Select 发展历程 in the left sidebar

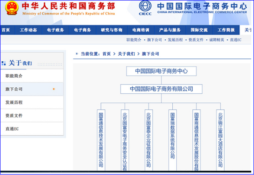coord(32,102)
